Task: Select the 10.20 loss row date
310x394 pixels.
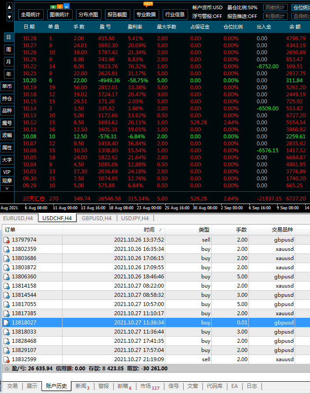Action: point(30,81)
